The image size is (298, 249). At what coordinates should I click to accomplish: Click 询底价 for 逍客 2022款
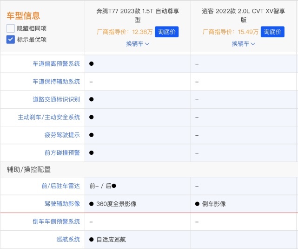pos(272,32)
